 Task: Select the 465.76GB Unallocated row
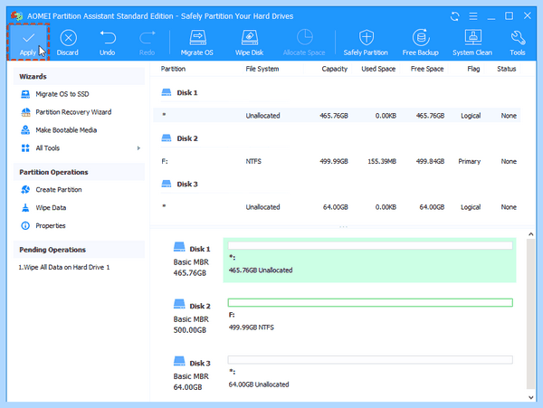[x=337, y=116]
